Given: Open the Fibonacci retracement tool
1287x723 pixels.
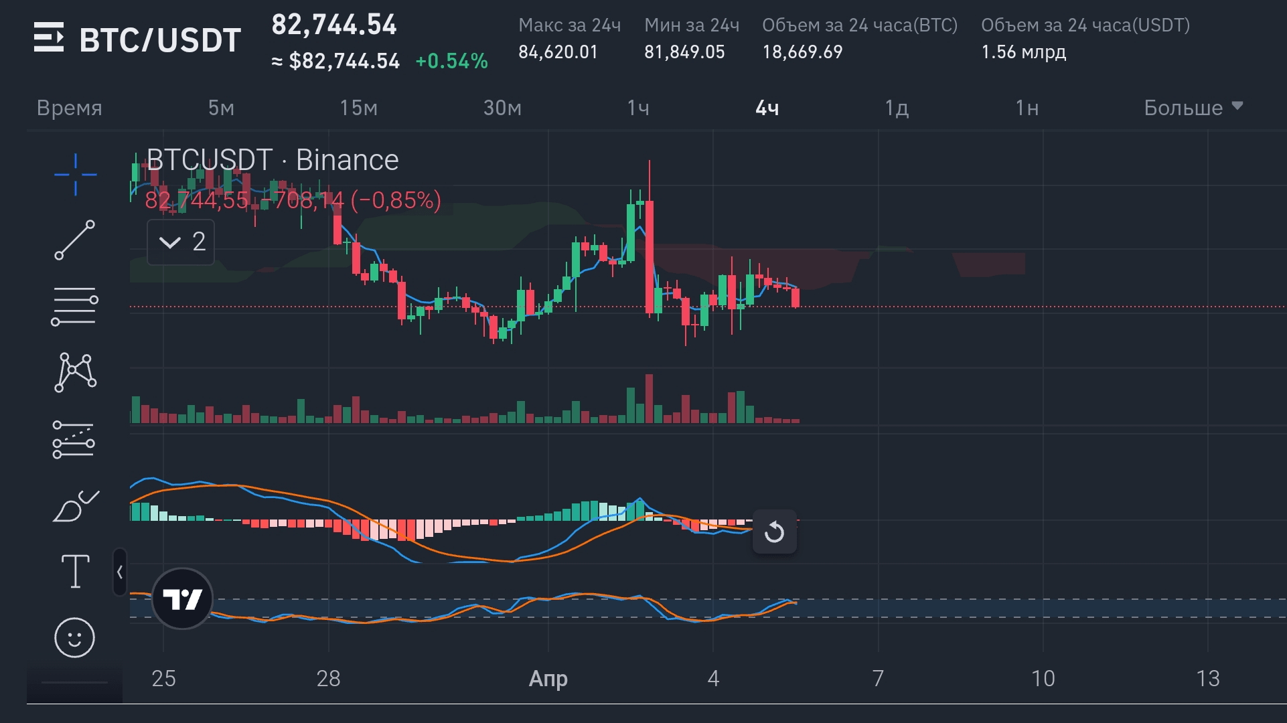Looking at the screenshot, I should tap(75, 306).
